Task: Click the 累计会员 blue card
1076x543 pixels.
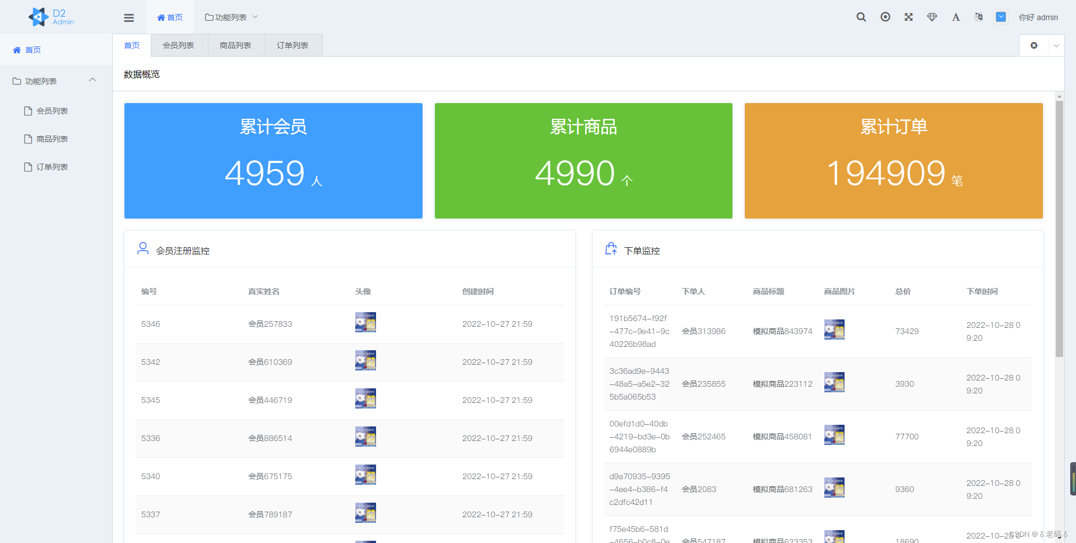Action: coord(273,161)
